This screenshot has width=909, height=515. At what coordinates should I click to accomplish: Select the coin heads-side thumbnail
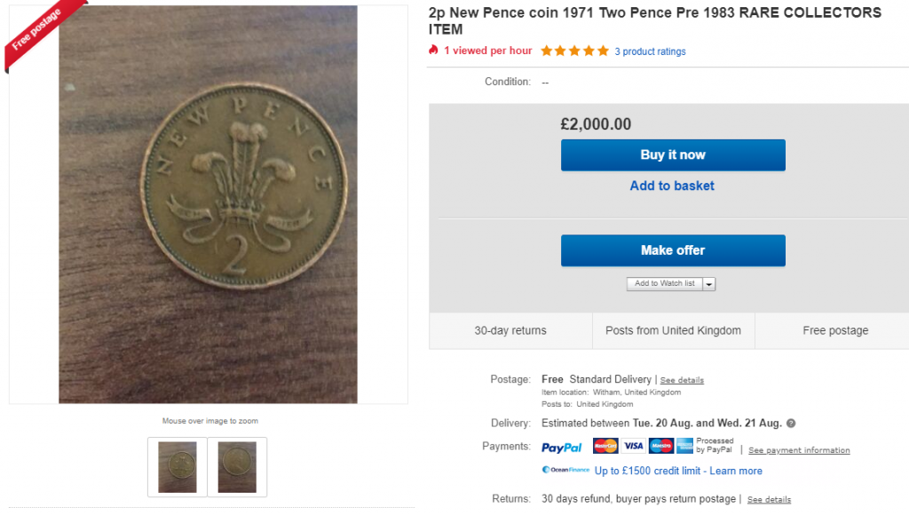click(237, 467)
